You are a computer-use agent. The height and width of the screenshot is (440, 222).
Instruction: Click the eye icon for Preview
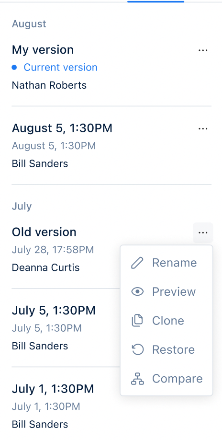[137, 292]
